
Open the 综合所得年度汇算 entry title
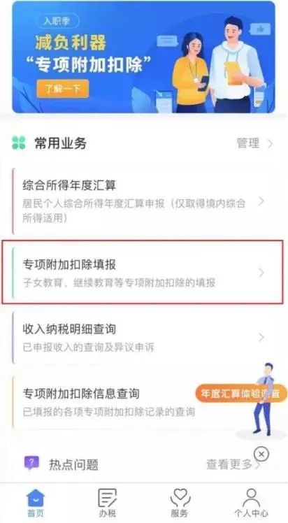click(x=69, y=185)
